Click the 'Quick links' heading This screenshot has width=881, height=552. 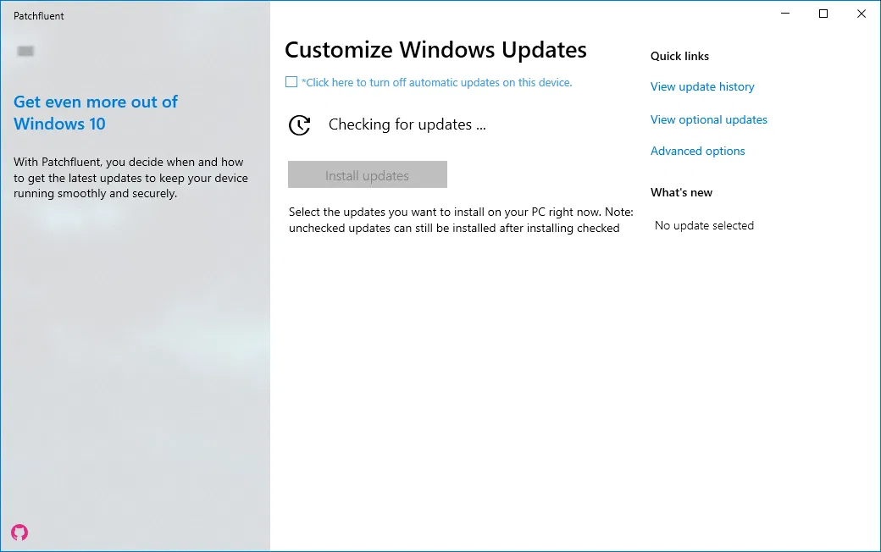coord(679,56)
